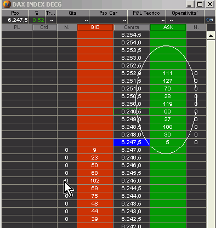The width and height of the screenshot is (216, 228).
Task: Click the Pzo Car column header
Action: click(x=108, y=13)
